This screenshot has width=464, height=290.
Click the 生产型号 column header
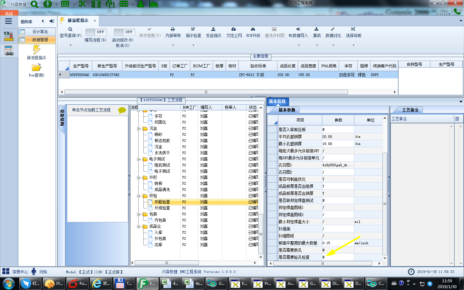click(81, 66)
